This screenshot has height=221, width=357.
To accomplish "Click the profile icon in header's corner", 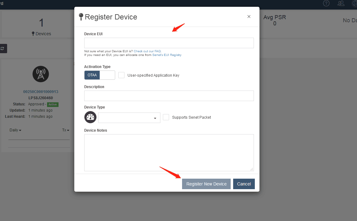I will point(355,3).
